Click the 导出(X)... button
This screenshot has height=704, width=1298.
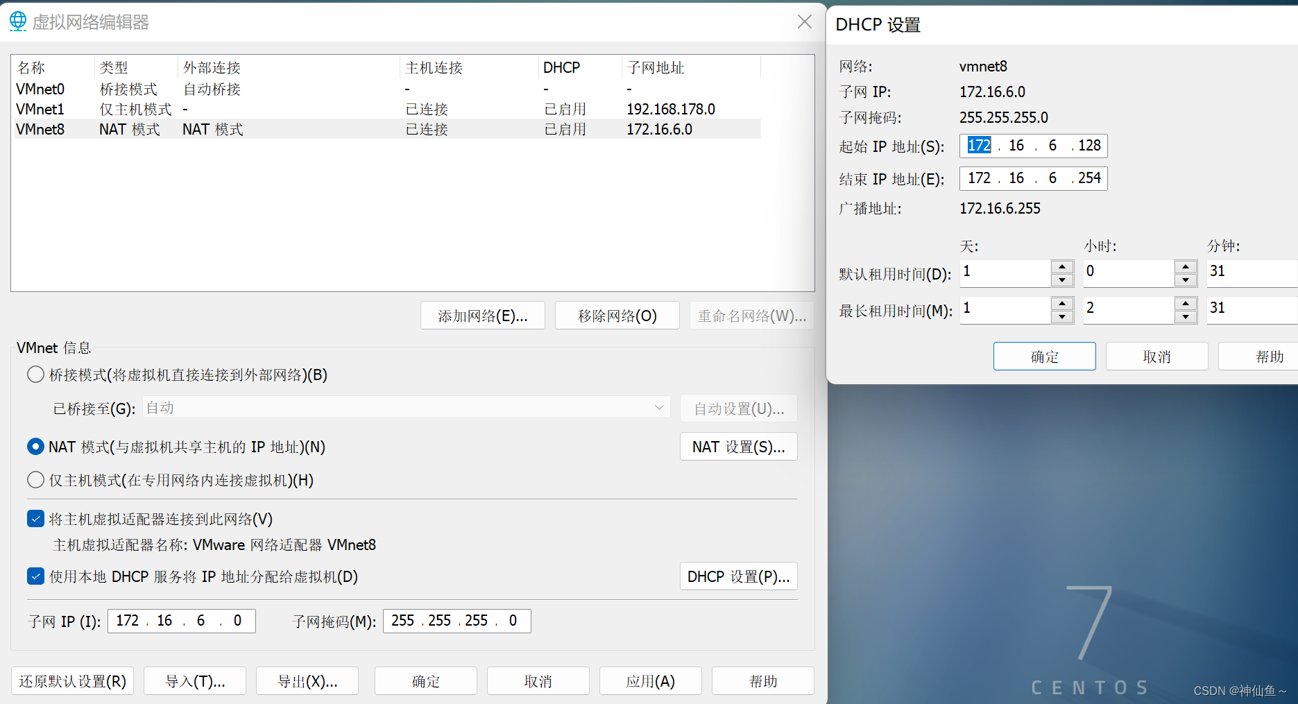coord(307,681)
